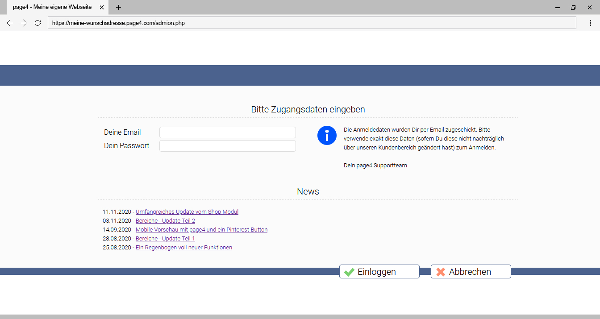Open the Bereiche - Update Teil 2 link
Image resolution: width=600 pixels, height=319 pixels.
click(x=165, y=221)
